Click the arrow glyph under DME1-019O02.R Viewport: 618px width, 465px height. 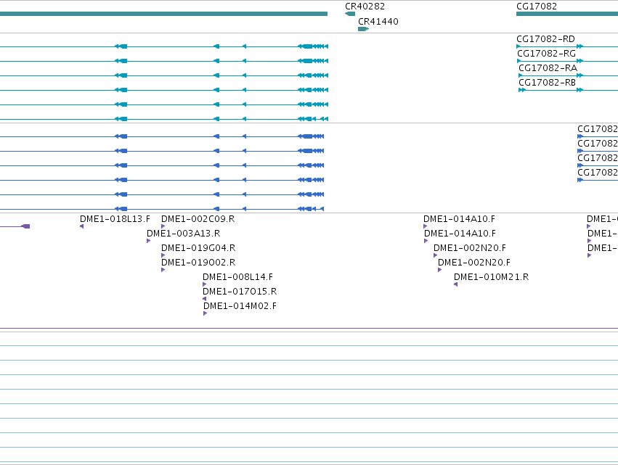(163, 270)
